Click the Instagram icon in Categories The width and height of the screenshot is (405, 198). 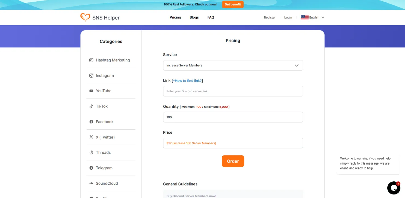91,76
